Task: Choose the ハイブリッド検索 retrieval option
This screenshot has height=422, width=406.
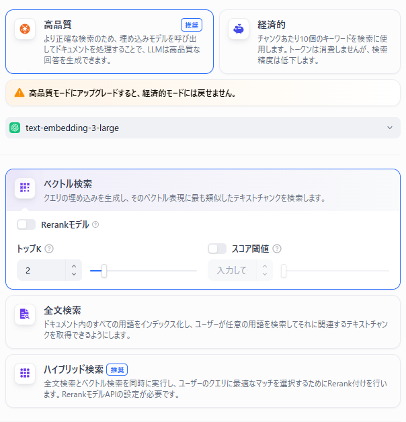Action: click(202, 382)
